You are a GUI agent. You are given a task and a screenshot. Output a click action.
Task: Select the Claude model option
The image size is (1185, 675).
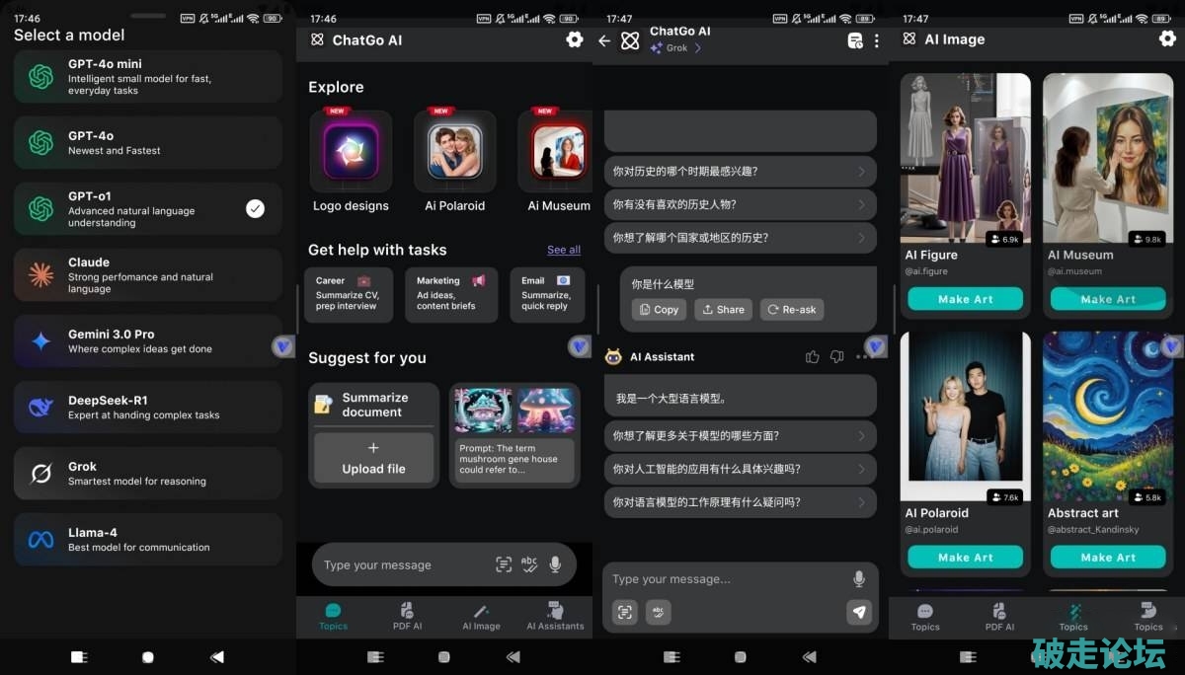[148, 275]
